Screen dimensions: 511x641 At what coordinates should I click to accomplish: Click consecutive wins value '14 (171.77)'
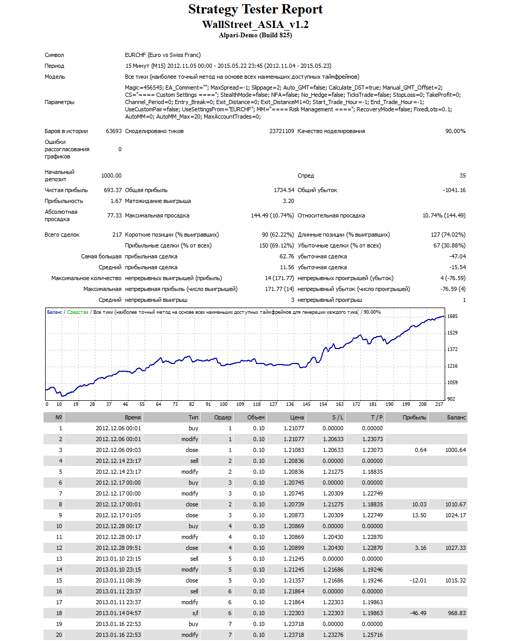click(279, 278)
